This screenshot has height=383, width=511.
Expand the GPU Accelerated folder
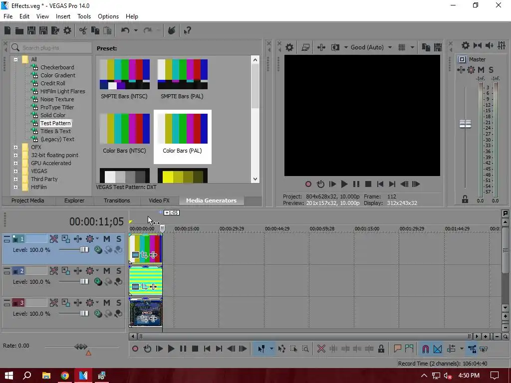click(15, 163)
